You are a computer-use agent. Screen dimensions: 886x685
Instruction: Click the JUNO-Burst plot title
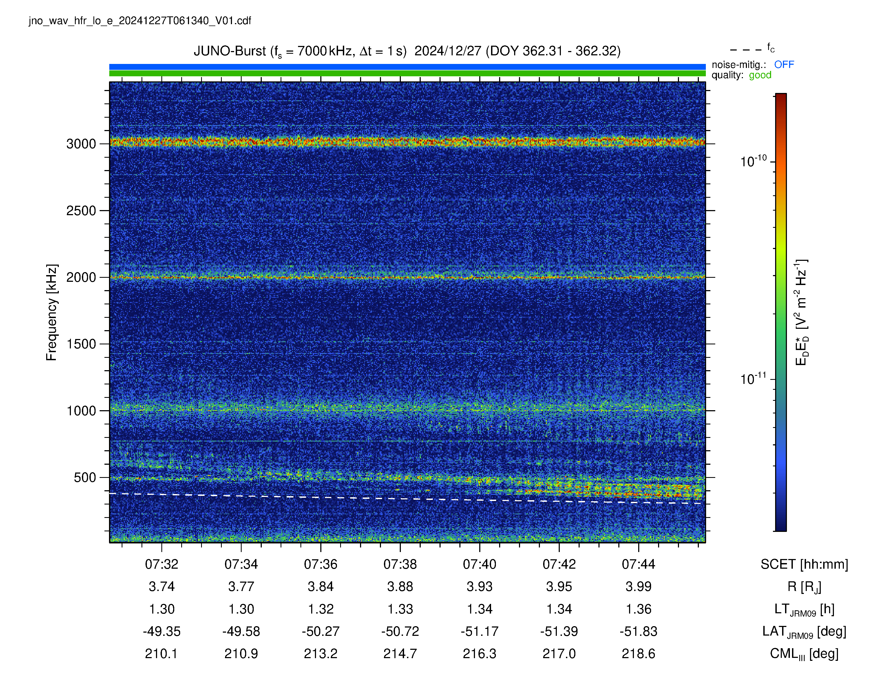click(x=407, y=52)
